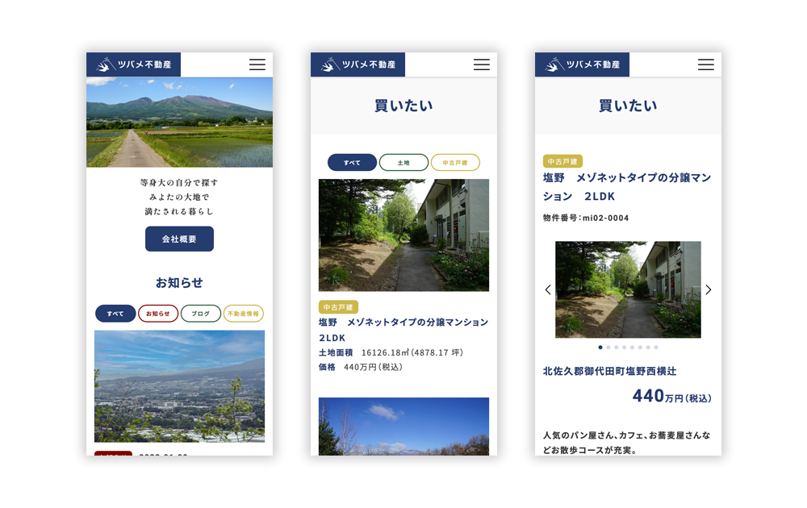Click ツバメ不動産 logo on listing page mockup

pyautogui.click(x=358, y=65)
